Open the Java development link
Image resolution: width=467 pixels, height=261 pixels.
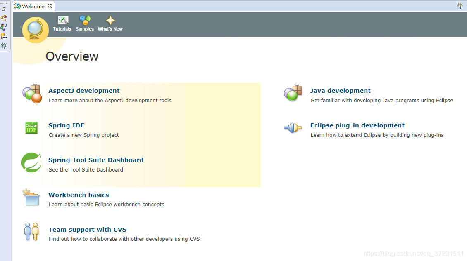pyautogui.click(x=341, y=91)
